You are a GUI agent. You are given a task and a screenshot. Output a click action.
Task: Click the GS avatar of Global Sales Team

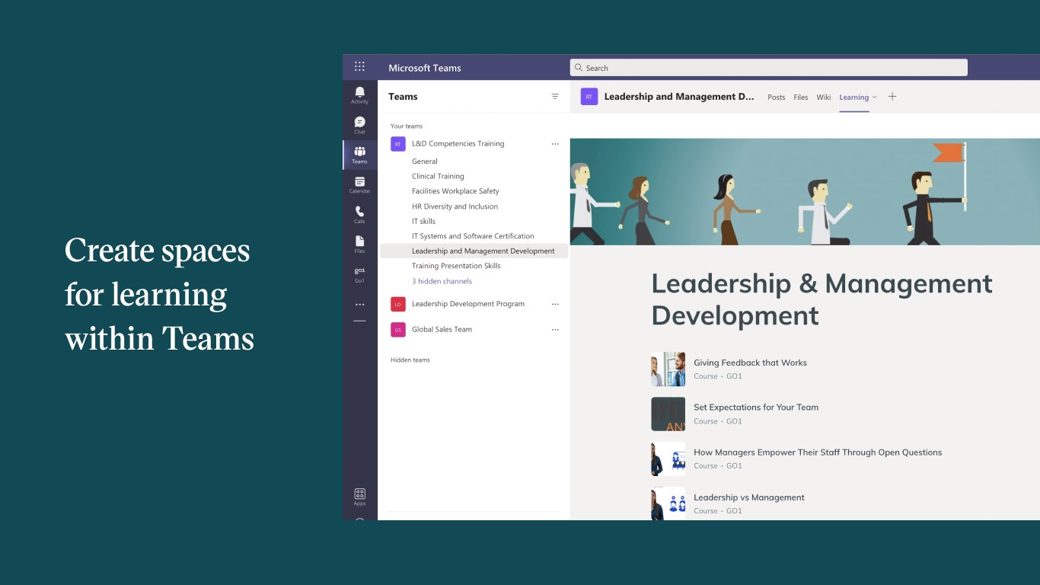397,330
